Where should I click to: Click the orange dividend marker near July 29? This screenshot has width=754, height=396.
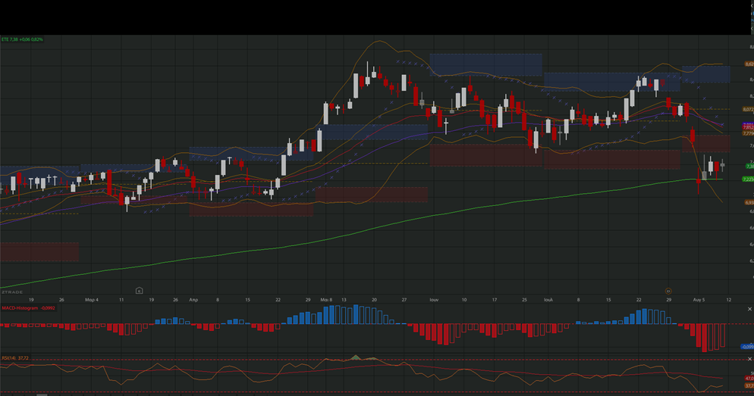pyautogui.click(x=668, y=291)
